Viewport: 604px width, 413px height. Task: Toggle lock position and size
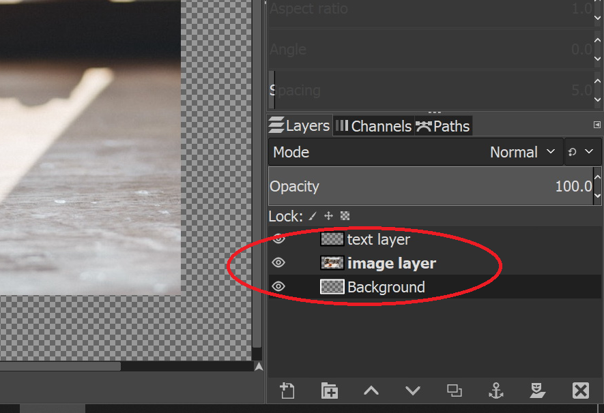(328, 216)
